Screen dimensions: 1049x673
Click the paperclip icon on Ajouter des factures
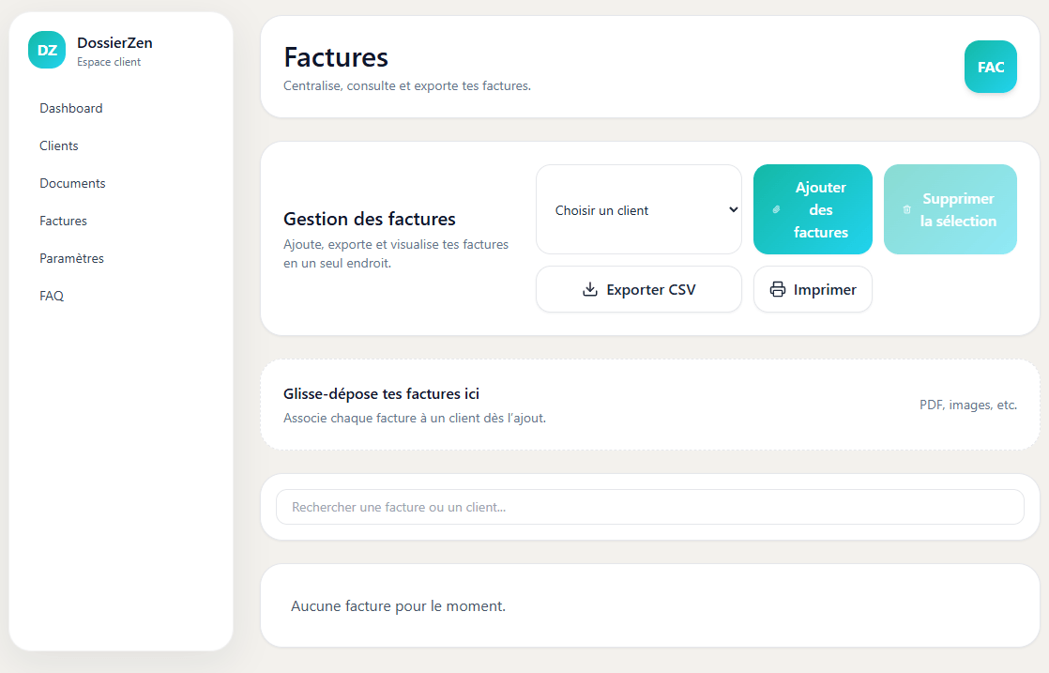click(776, 209)
